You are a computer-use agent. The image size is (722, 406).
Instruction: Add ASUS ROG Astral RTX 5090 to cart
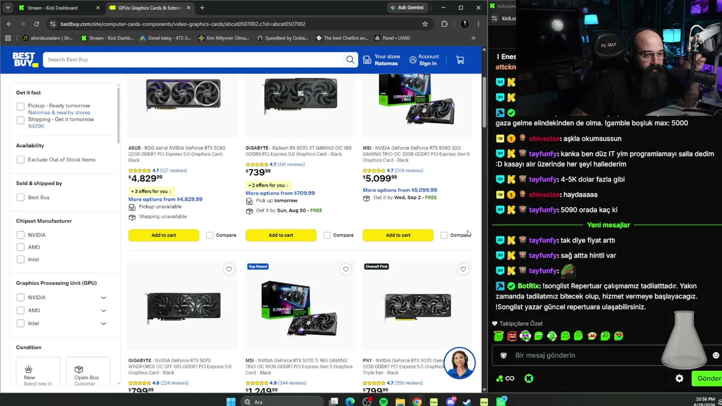[164, 235]
